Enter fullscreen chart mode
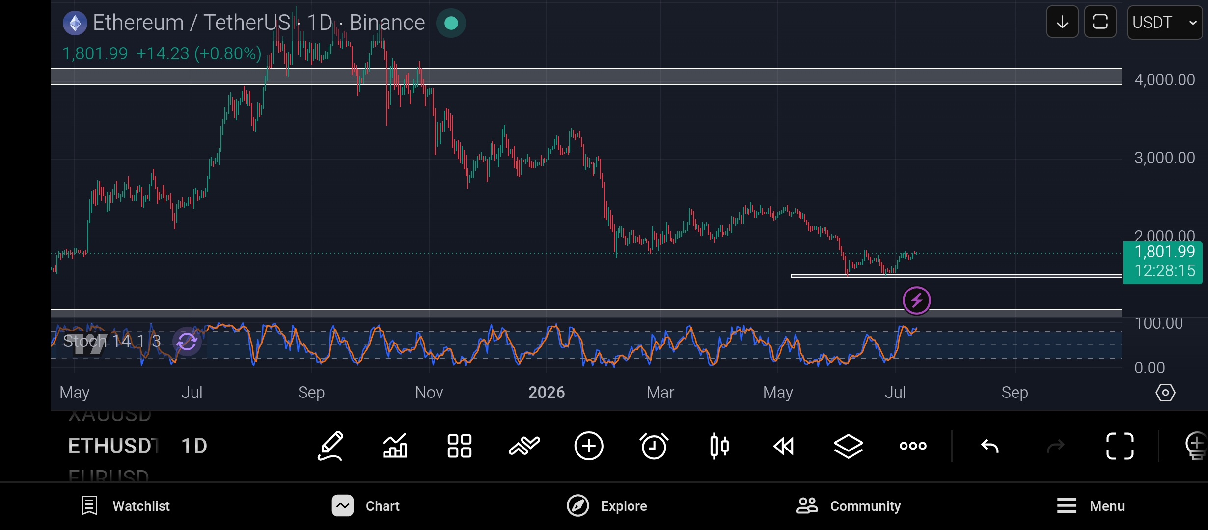The image size is (1208, 530). [1120, 446]
